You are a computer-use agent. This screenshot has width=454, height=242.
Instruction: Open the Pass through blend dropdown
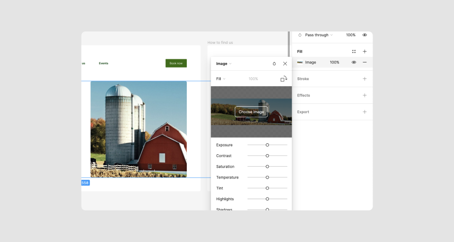318,35
